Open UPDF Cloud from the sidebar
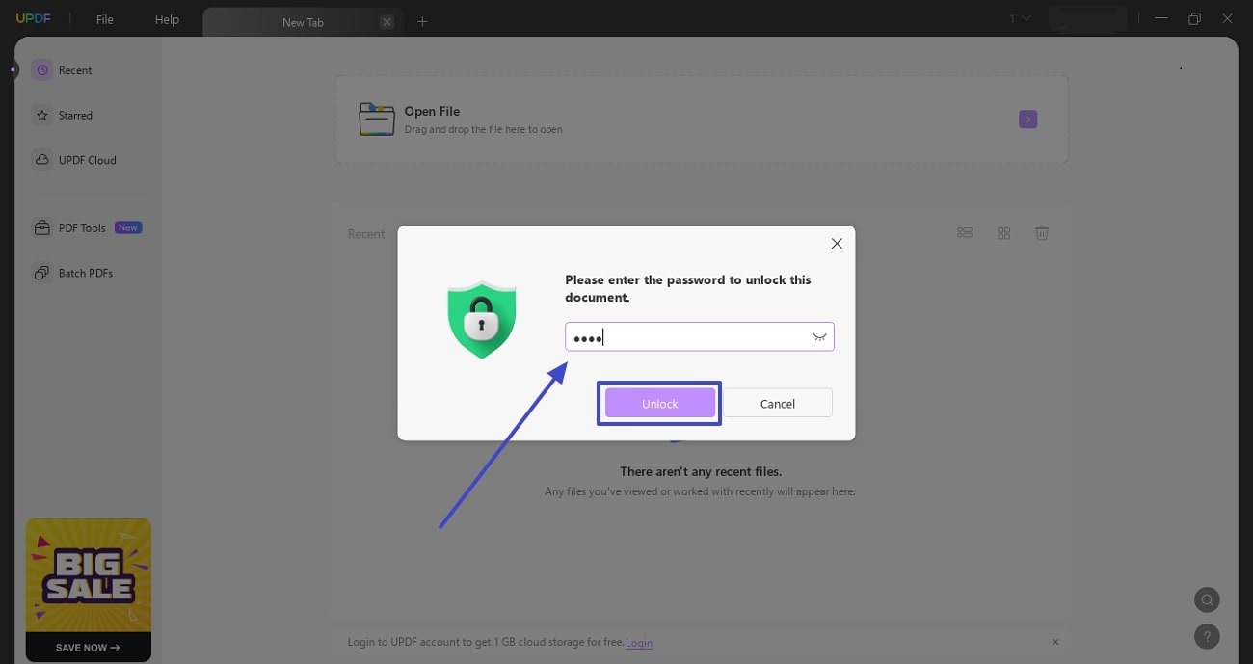 click(x=87, y=159)
